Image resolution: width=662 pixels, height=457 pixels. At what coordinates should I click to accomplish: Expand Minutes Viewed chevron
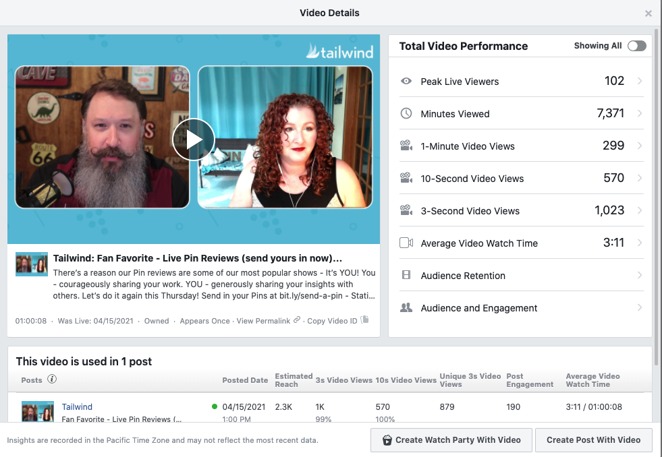click(640, 113)
